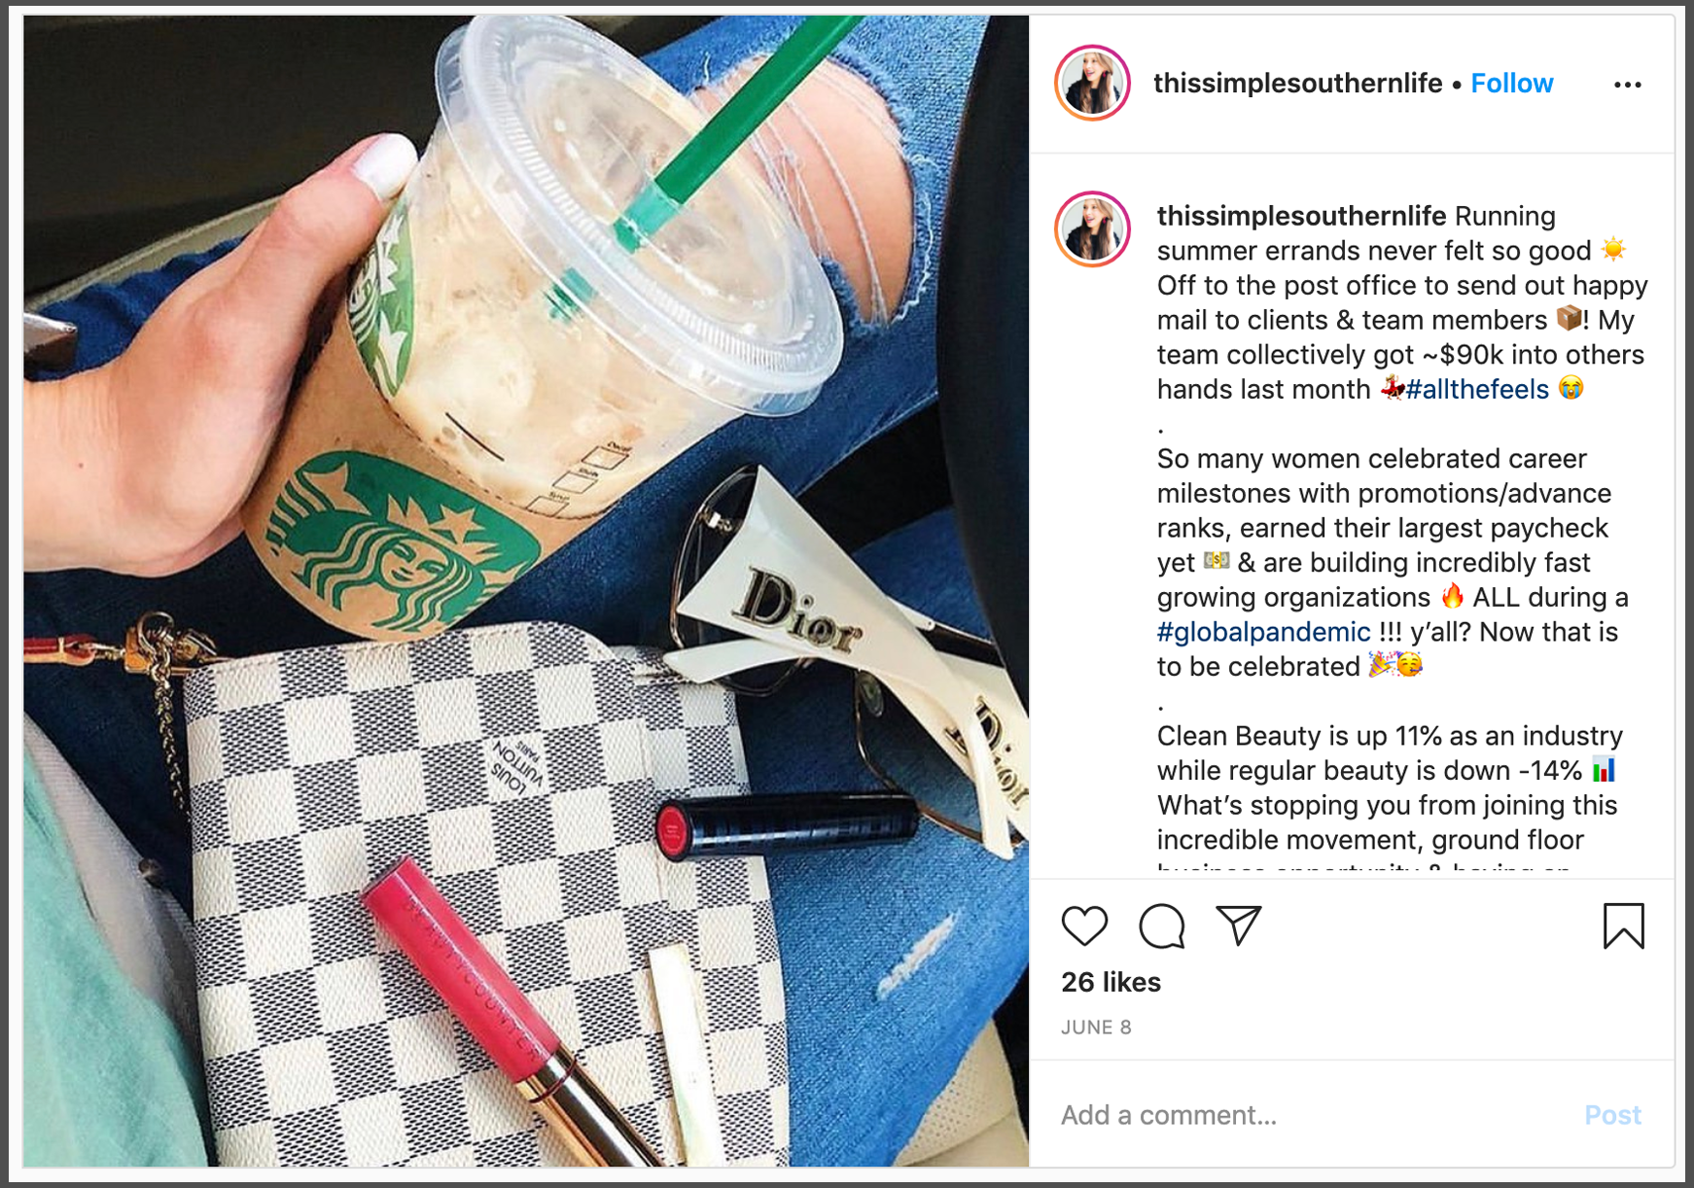Save the post with the bookmark icon
The height and width of the screenshot is (1188, 1694).
pos(1623,926)
